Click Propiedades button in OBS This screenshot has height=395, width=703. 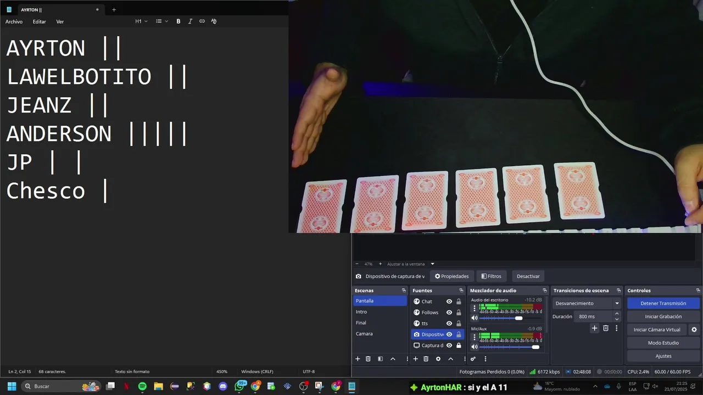pos(451,276)
